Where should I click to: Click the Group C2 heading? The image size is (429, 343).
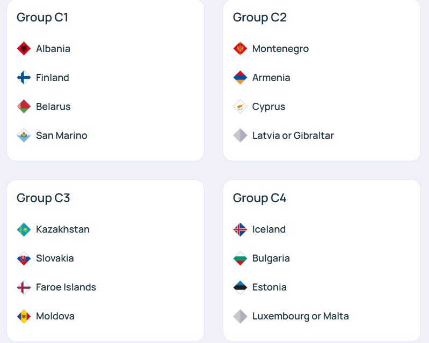(x=259, y=17)
